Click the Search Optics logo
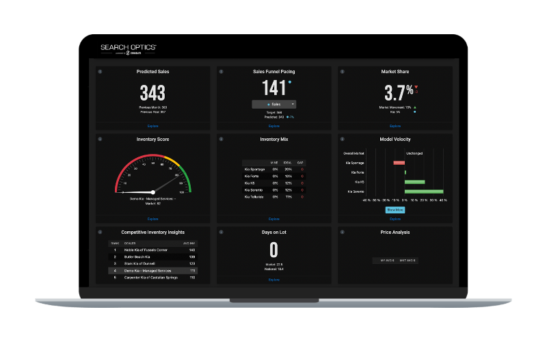The width and height of the screenshot is (547, 342). (129, 49)
